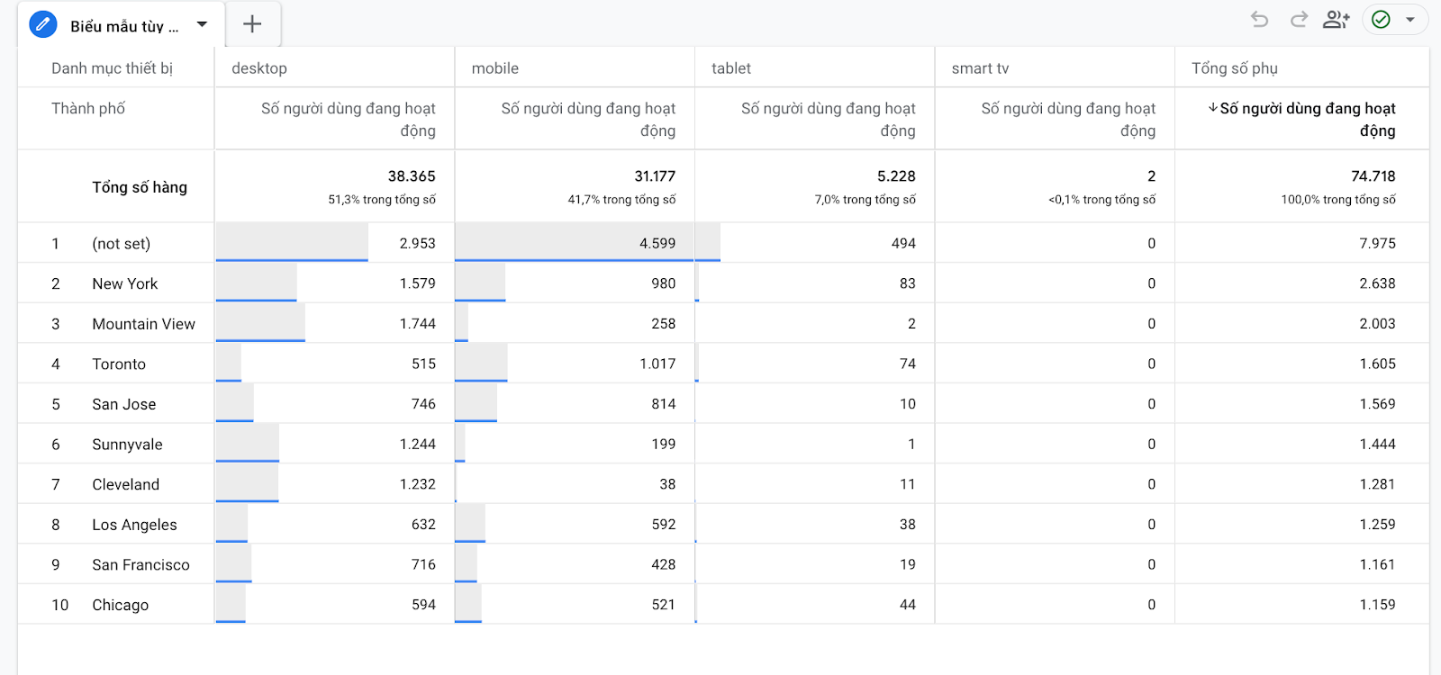The image size is (1441, 675).
Task: Click the green check status icon
Action: (x=1381, y=19)
